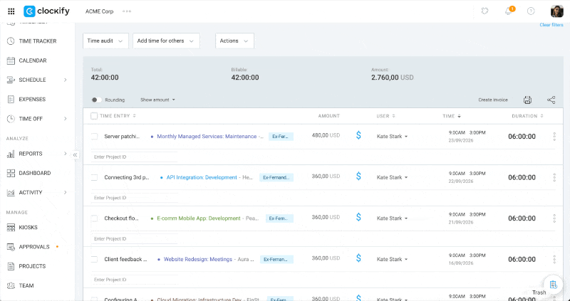Image resolution: width=570 pixels, height=301 pixels.
Task: Expand the Add time for others dropdown
Action: tap(166, 41)
